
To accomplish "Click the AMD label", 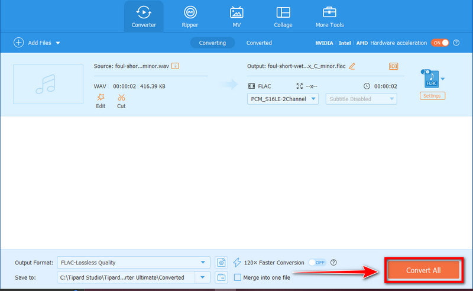I will coord(362,43).
